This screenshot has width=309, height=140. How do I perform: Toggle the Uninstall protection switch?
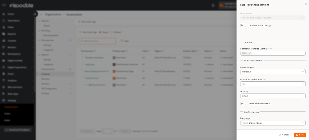tap(243, 25)
